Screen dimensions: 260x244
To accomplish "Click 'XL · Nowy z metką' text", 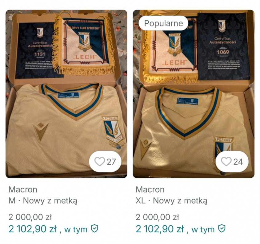I will tap(171, 201).
